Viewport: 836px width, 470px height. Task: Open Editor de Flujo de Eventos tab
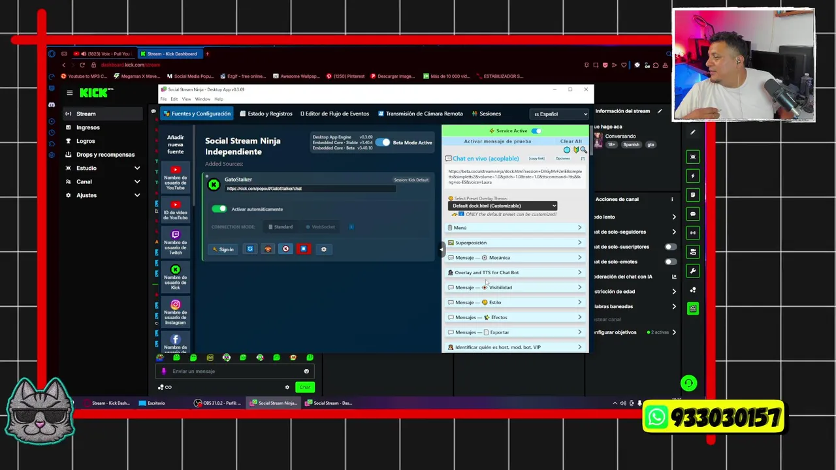click(334, 114)
